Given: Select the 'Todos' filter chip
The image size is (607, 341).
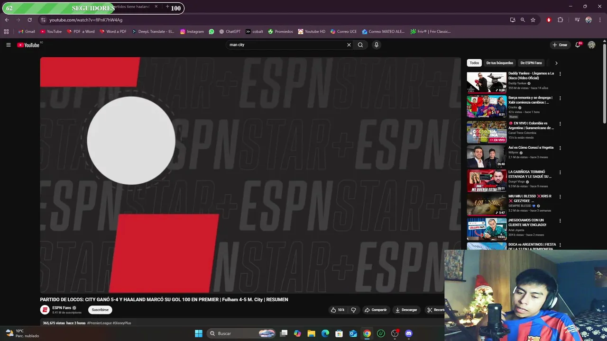Looking at the screenshot, I should point(474,63).
